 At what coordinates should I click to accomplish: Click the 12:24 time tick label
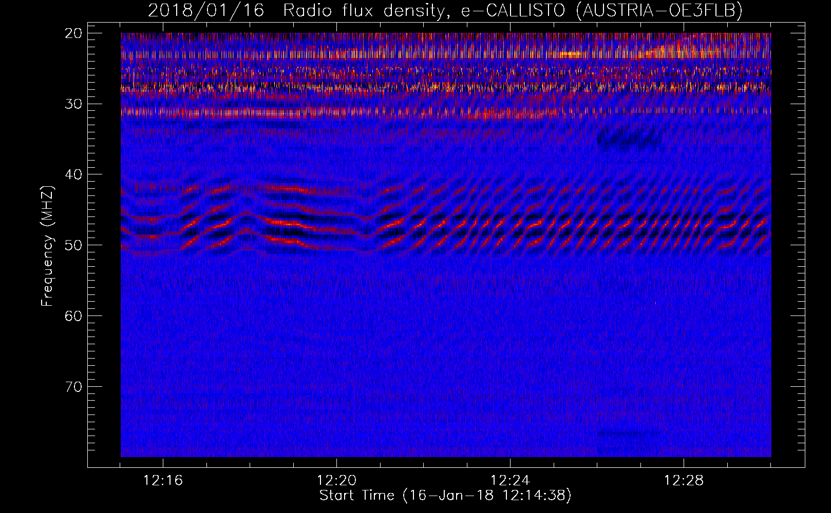coord(510,481)
